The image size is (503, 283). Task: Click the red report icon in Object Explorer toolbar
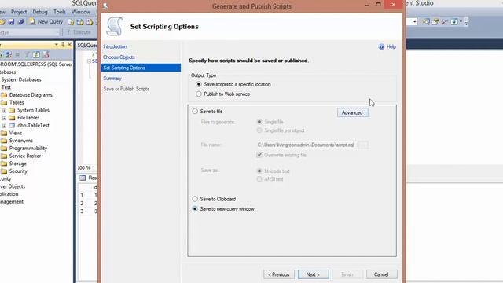coord(46,54)
